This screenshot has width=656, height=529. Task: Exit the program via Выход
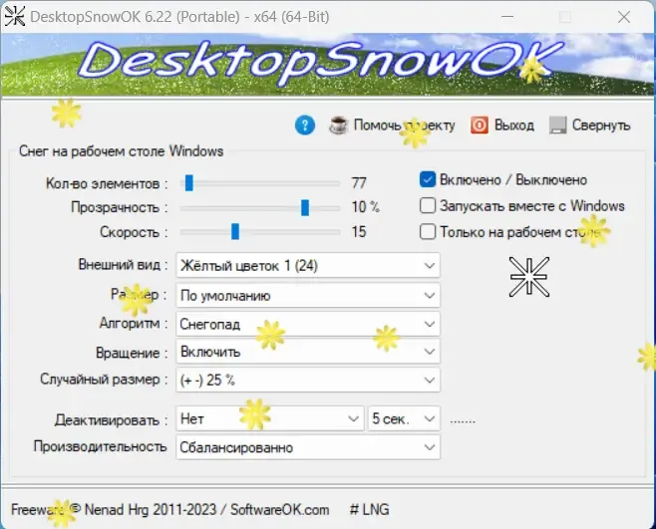(502, 126)
